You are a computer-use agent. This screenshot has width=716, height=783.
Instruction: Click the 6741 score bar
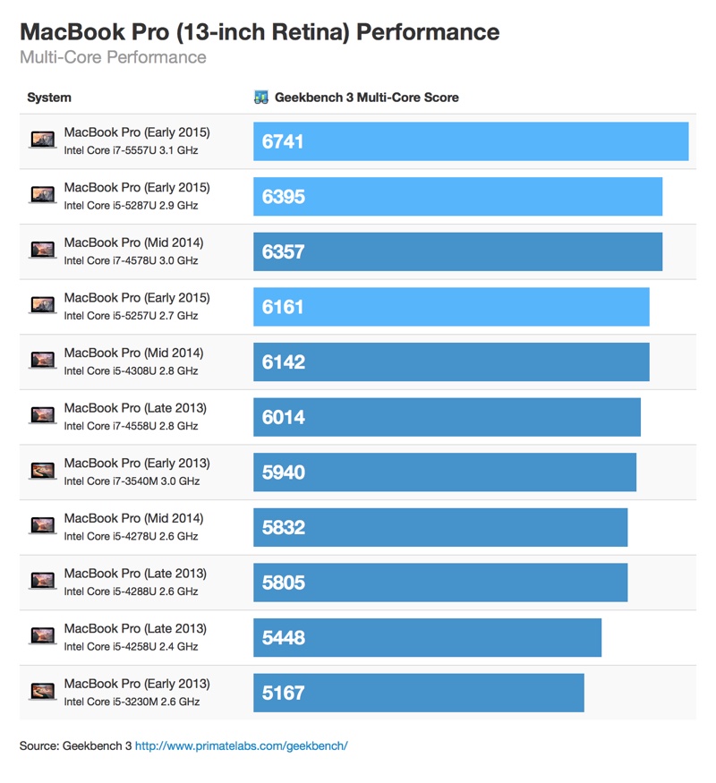[471, 141]
